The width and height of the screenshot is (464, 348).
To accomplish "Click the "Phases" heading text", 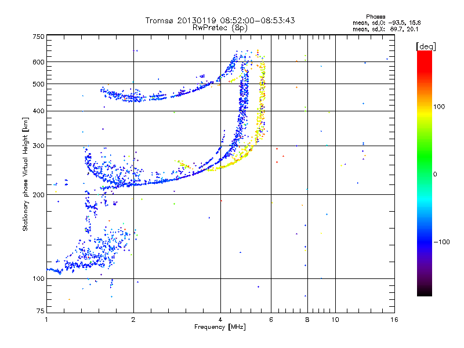I will coord(375,17).
